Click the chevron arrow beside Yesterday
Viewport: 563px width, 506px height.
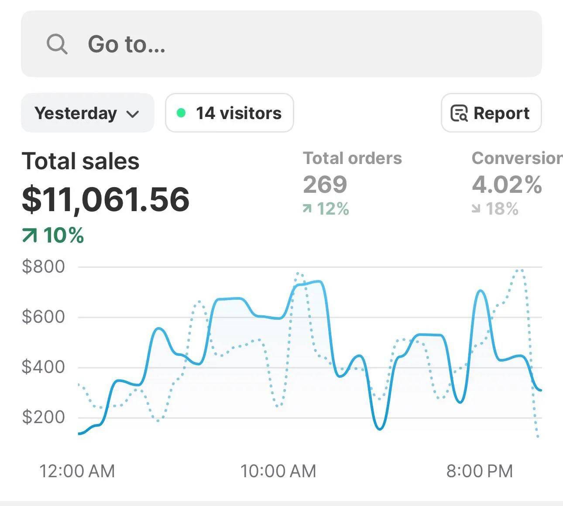pos(133,114)
